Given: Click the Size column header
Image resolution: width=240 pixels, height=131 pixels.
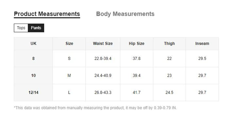Looking at the screenshot, I should point(69,44).
